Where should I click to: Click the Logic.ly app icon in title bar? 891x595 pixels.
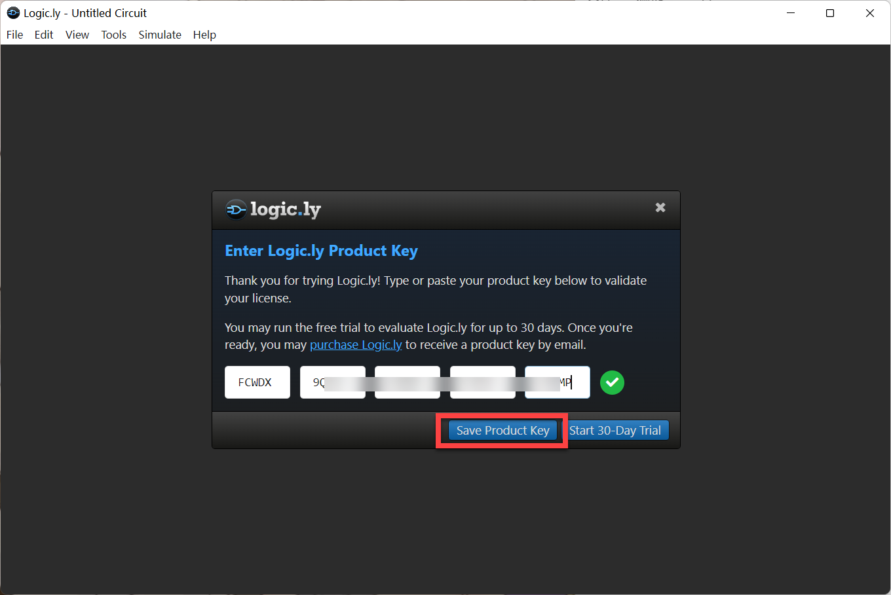tap(13, 13)
